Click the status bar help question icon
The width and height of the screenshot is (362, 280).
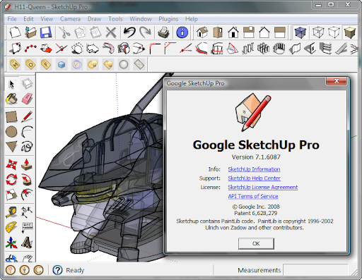click(x=57, y=270)
